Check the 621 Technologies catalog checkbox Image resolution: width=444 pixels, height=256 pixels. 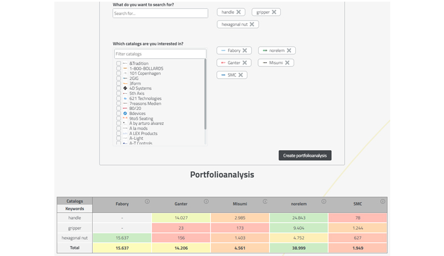tap(119, 98)
